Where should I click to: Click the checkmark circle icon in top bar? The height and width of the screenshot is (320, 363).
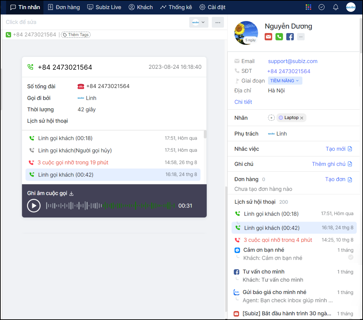[322, 7]
